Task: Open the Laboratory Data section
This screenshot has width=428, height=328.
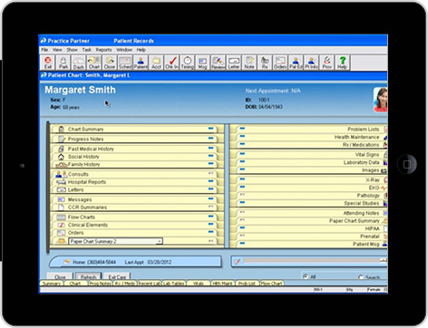Action: [311, 162]
